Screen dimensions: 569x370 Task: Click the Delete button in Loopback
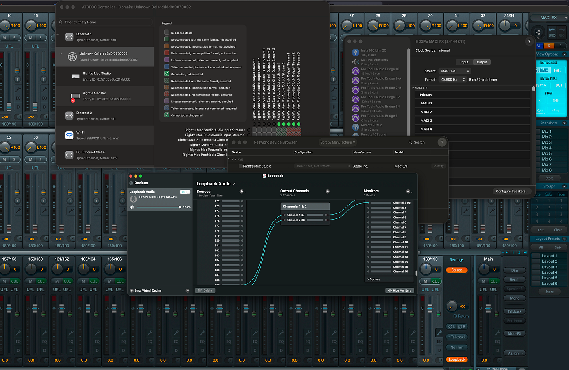205,291
